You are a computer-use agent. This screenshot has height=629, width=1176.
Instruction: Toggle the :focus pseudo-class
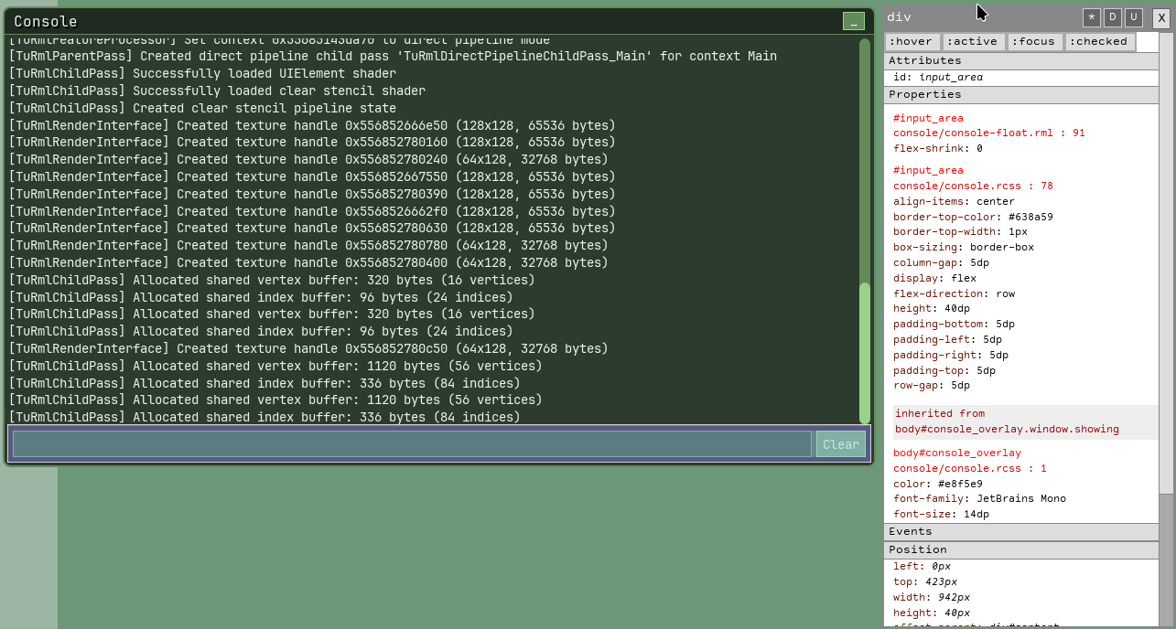click(x=1035, y=41)
